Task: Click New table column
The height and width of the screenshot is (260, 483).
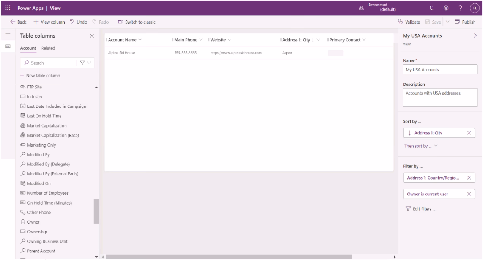Action: point(40,76)
